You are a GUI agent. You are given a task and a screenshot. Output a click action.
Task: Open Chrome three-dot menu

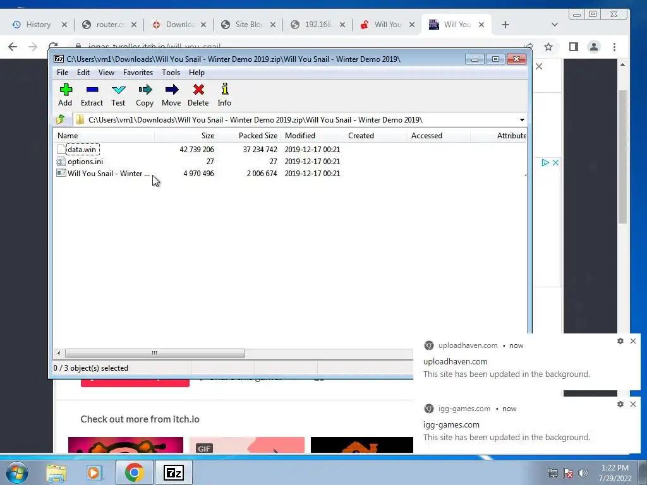[x=614, y=47]
